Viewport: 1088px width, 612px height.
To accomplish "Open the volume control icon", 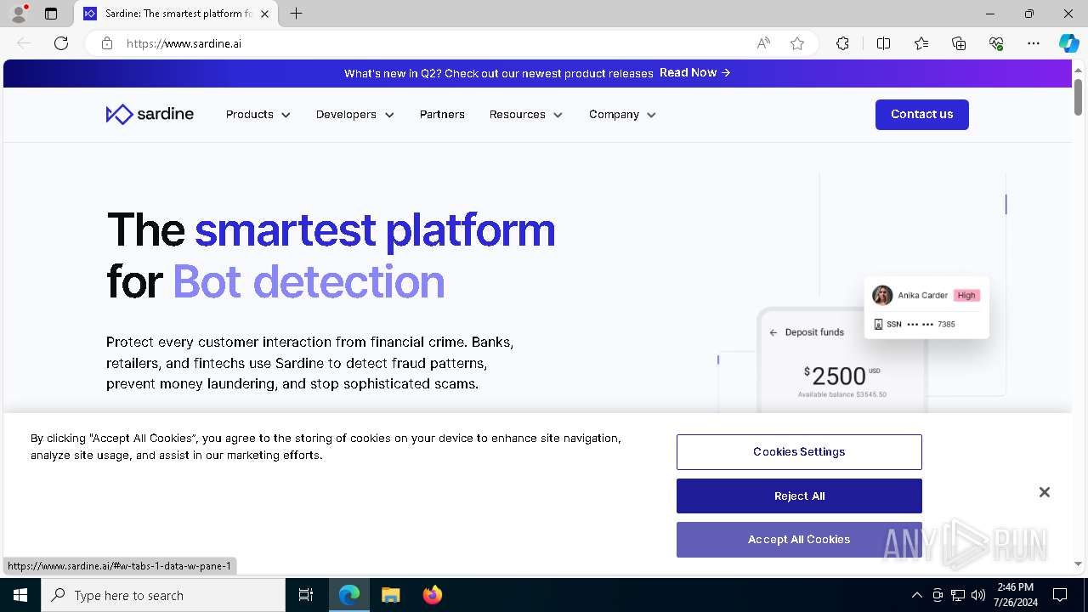I will click(978, 595).
